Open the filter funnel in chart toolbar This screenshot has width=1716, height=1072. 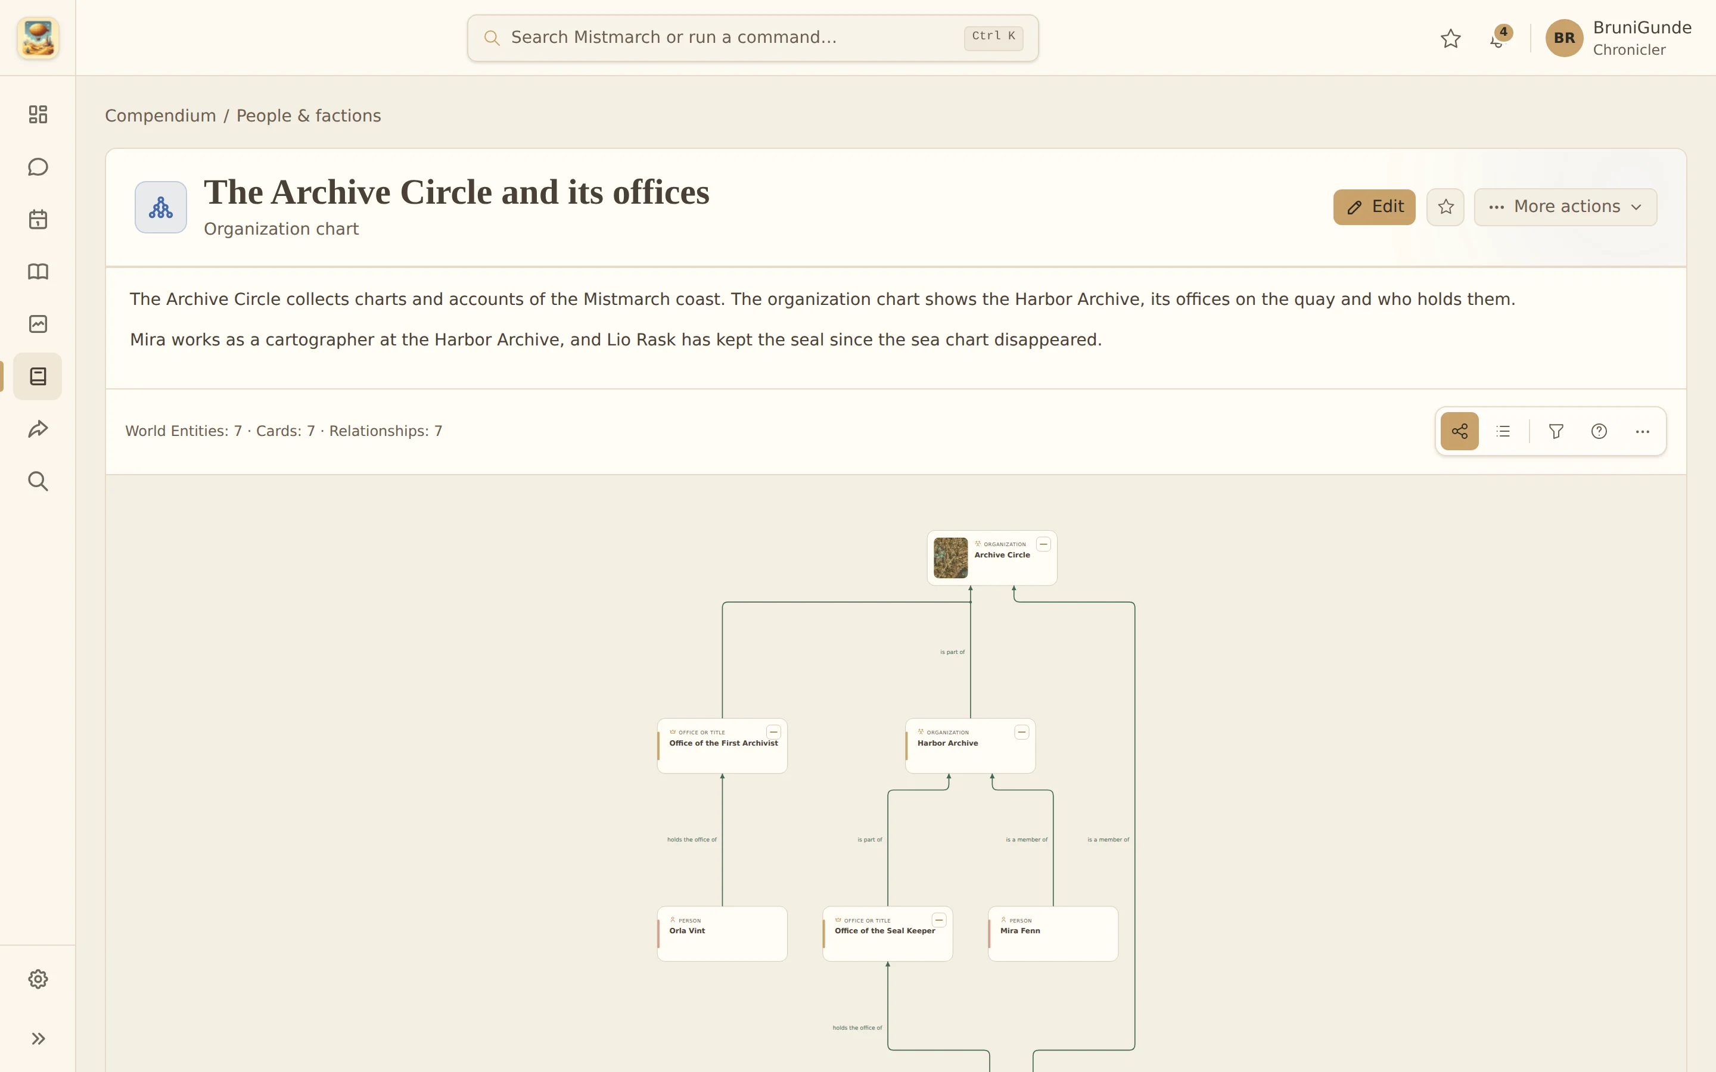pos(1556,431)
